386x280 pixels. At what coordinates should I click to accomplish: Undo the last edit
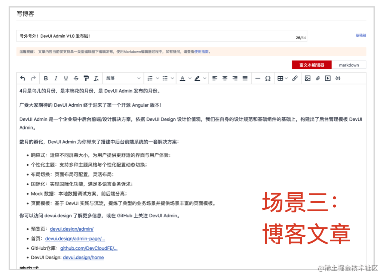pos(23,78)
